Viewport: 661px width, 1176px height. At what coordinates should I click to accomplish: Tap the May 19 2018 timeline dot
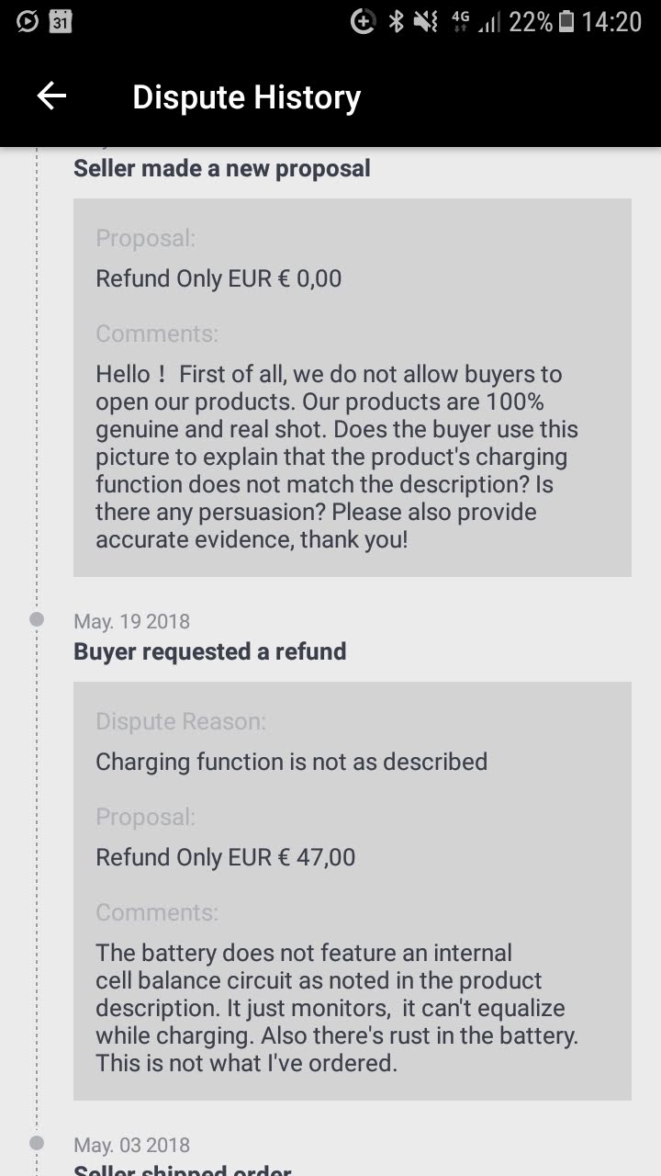[x=37, y=620]
